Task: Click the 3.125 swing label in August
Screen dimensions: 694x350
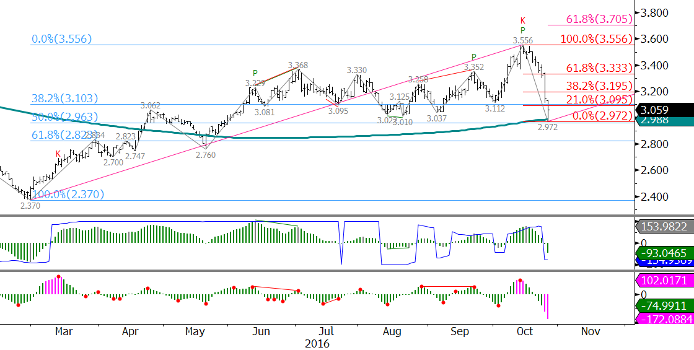Action: [400, 97]
